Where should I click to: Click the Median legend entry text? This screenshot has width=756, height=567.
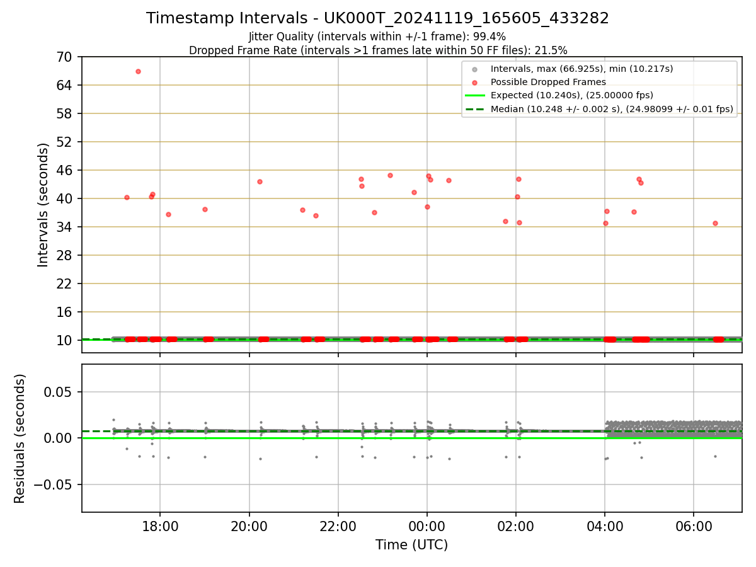(x=612, y=110)
